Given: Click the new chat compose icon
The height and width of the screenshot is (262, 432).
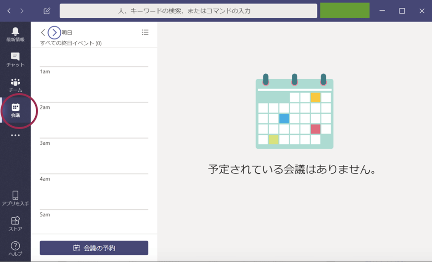Looking at the screenshot, I should (47, 11).
